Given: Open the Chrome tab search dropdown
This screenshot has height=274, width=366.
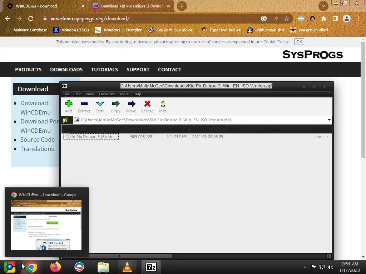Looking at the screenshot, I should point(323,6).
